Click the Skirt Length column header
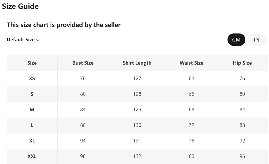 (137, 63)
